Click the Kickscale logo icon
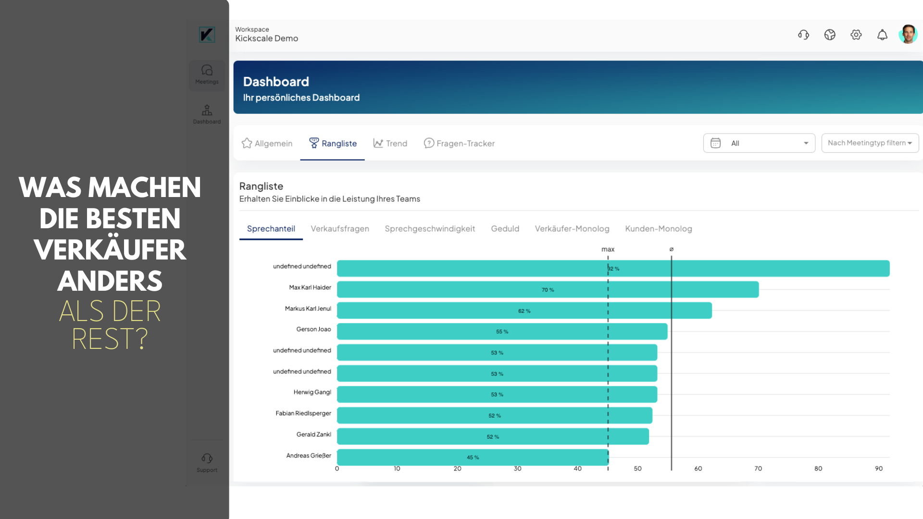923x519 pixels. pyautogui.click(x=207, y=35)
